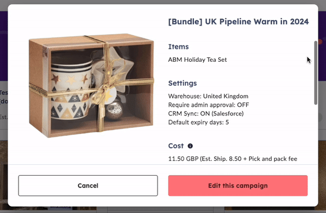Click the ABM Holiday Tea Set item
Viewport: 326px width, 213px height.
click(197, 60)
